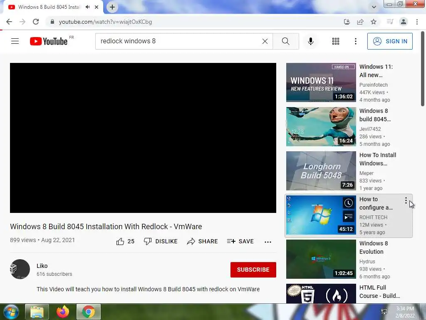Viewport: 426px width, 320px height.
Task: Open media controls icon in Chrome toolbar
Action: pos(390,22)
